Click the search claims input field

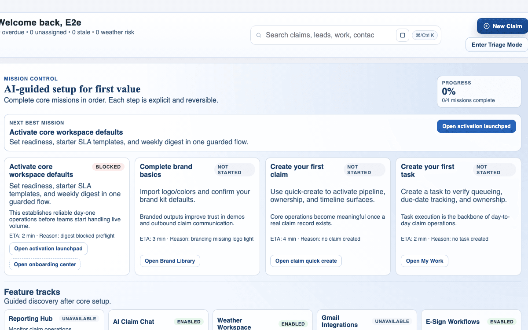326,35
